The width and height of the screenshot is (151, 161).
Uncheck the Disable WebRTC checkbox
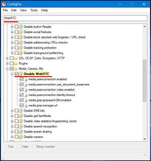(x=16, y=74)
